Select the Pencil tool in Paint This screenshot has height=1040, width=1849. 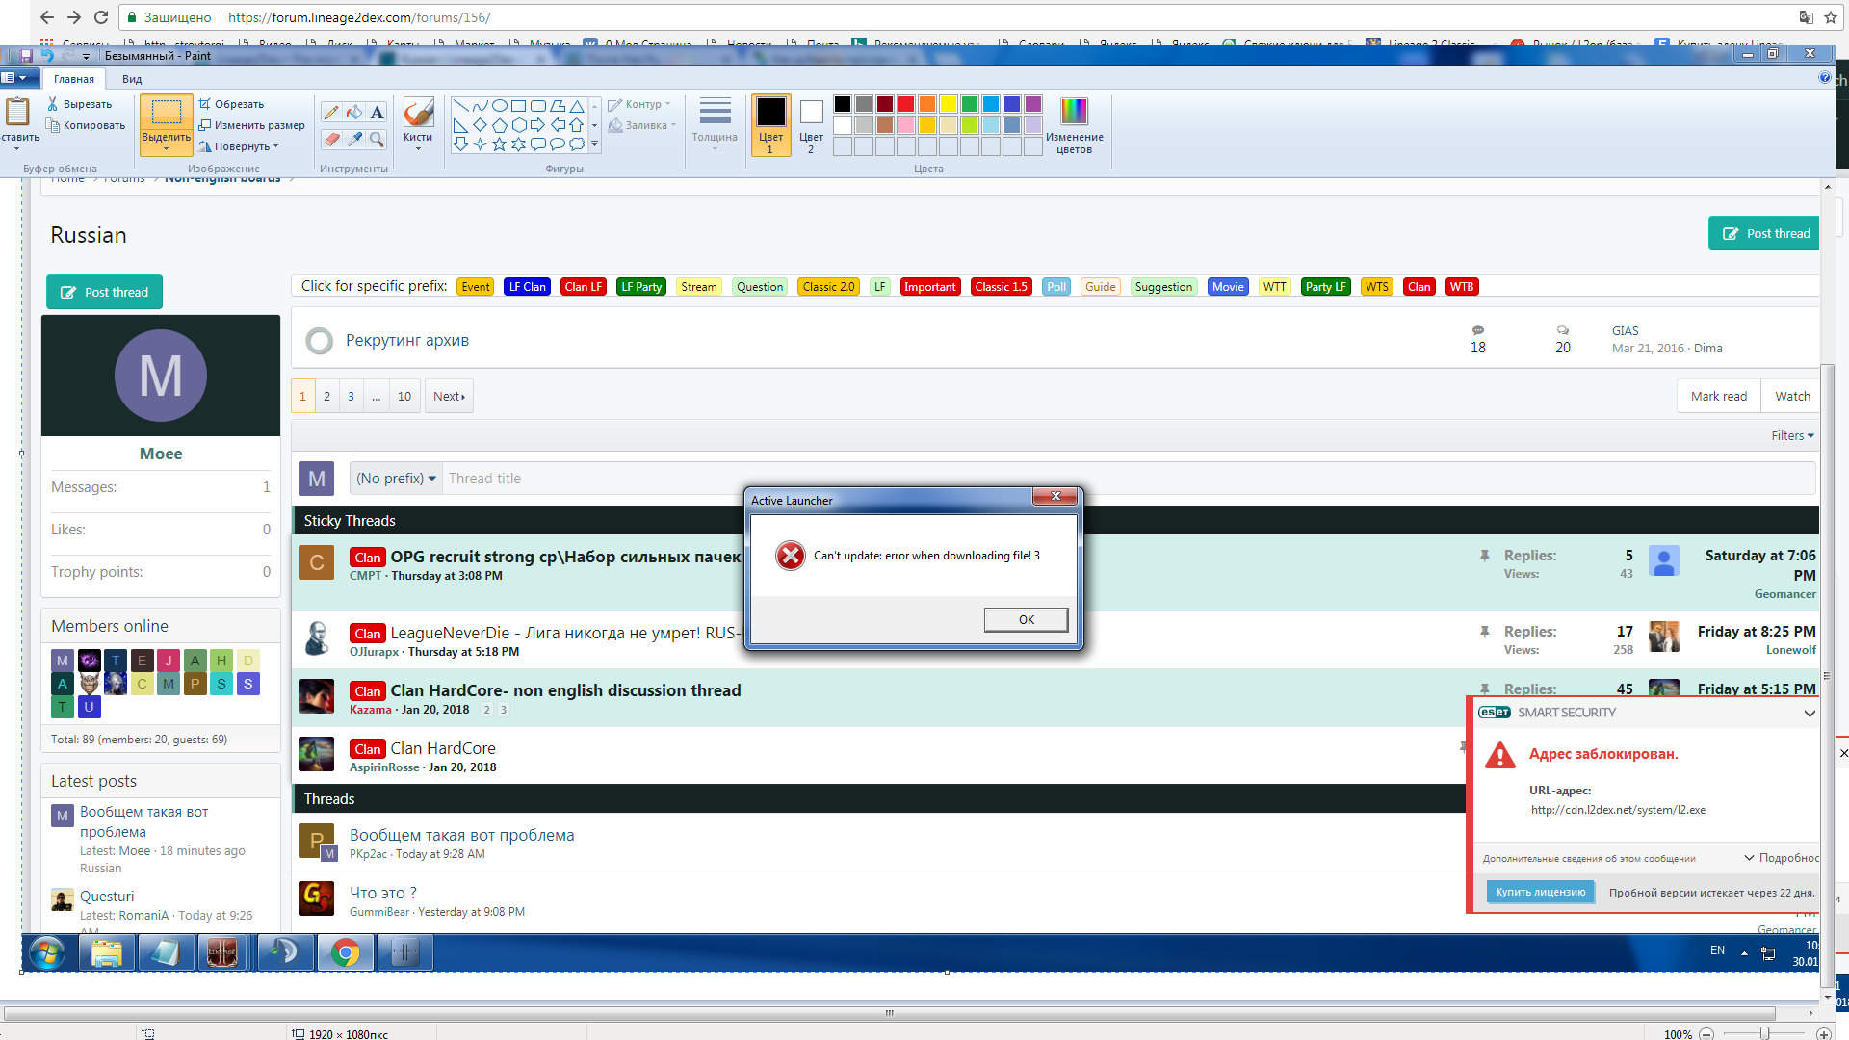coord(331,113)
